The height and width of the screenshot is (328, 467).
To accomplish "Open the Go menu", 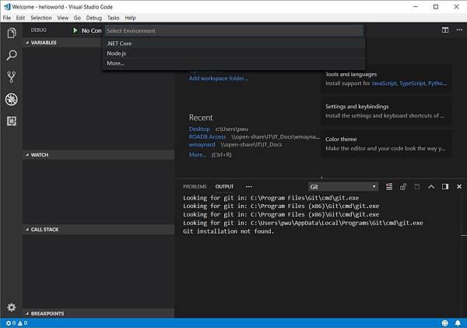I will 77,18.
